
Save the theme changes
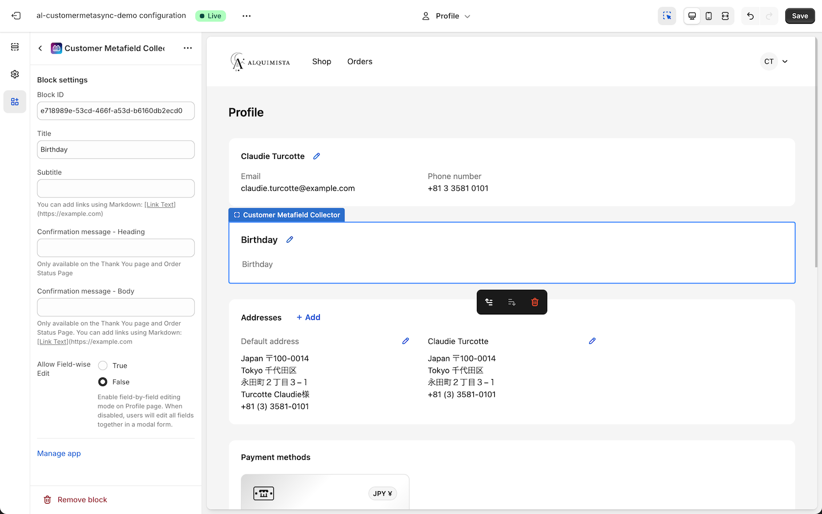pos(800,15)
